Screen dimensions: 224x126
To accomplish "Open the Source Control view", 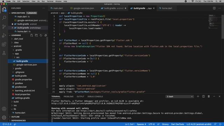I will [4, 27].
